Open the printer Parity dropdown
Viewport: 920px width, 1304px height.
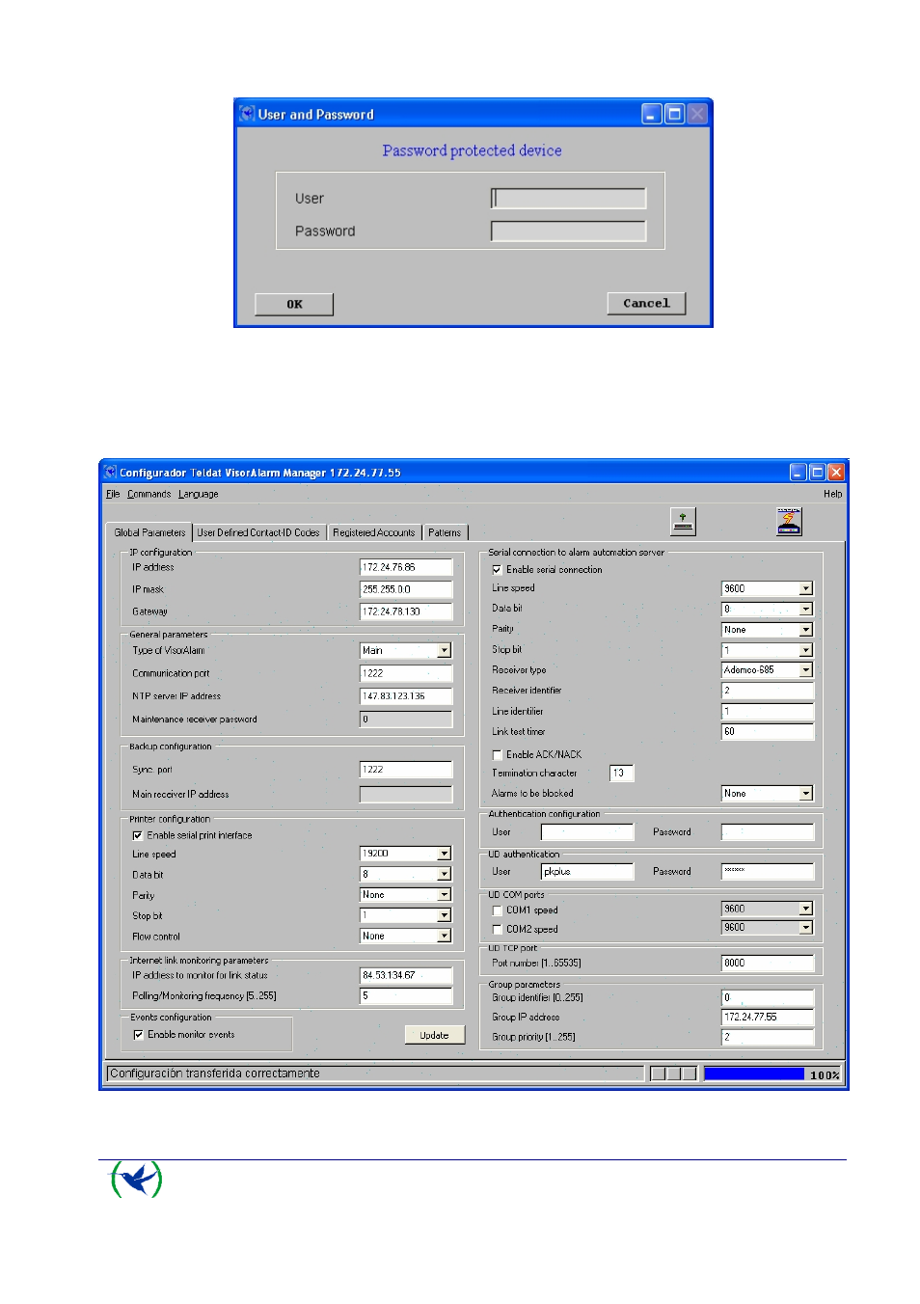(x=445, y=895)
